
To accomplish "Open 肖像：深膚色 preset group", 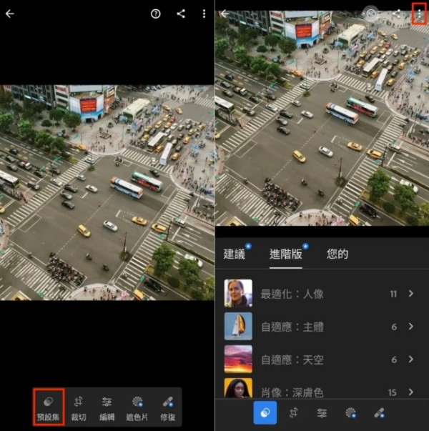I will [322, 389].
